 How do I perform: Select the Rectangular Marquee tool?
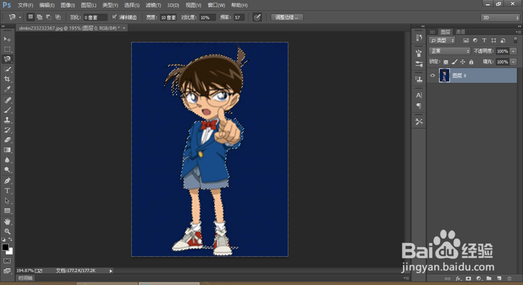[7, 49]
